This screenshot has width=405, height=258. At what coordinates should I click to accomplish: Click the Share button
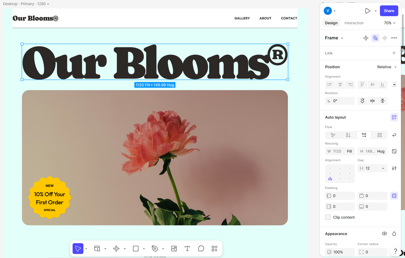coord(389,11)
